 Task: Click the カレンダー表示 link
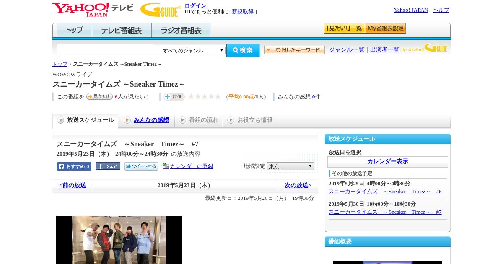coord(388,162)
